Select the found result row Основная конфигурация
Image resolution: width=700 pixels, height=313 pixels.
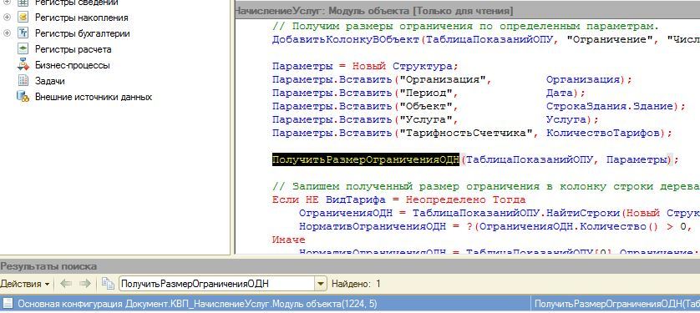(x=350, y=304)
